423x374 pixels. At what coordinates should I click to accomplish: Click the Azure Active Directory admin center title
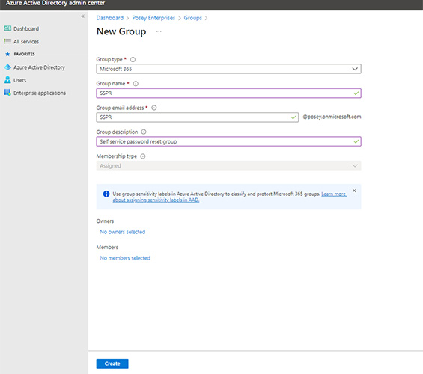55,3
